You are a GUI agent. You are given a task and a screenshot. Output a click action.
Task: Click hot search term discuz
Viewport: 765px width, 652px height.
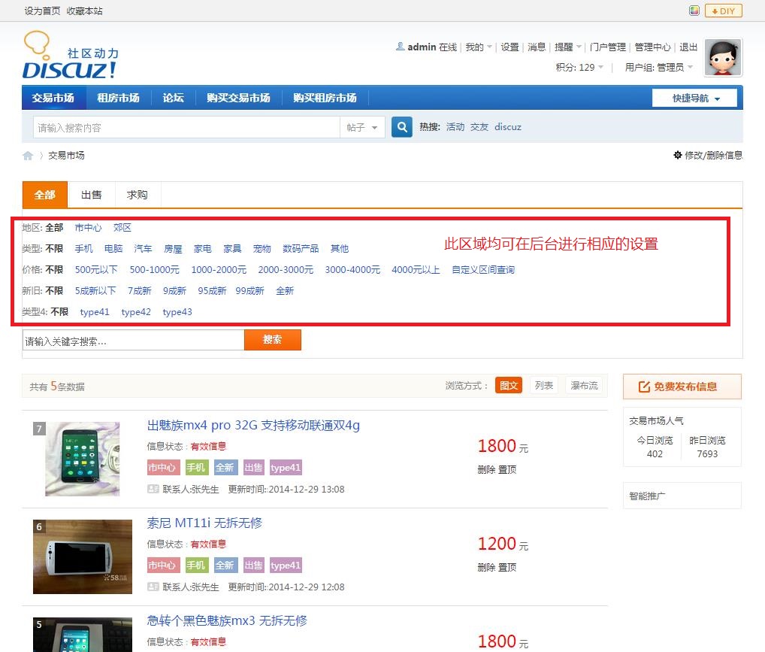pyautogui.click(x=508, y=127)
